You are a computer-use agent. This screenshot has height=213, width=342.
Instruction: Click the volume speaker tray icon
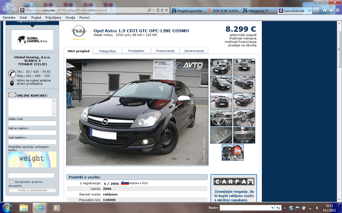pyautogui.click(x=317, y=208)
